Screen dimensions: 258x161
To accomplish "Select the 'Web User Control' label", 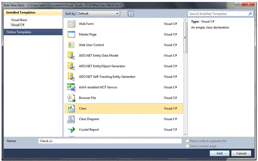I will [91, 45].
